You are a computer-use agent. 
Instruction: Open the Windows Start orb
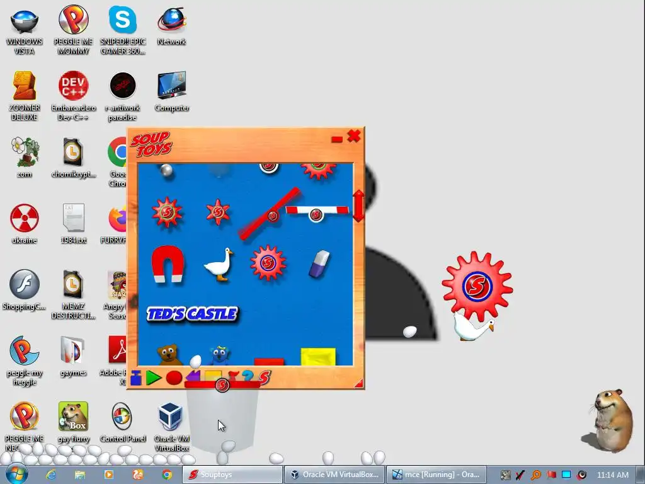coord(16,474)
